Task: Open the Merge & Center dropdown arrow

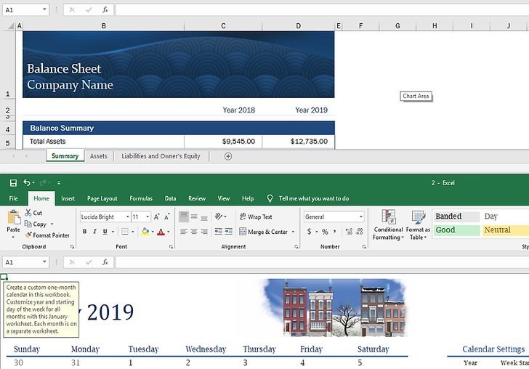Action: tap(293, 232)
